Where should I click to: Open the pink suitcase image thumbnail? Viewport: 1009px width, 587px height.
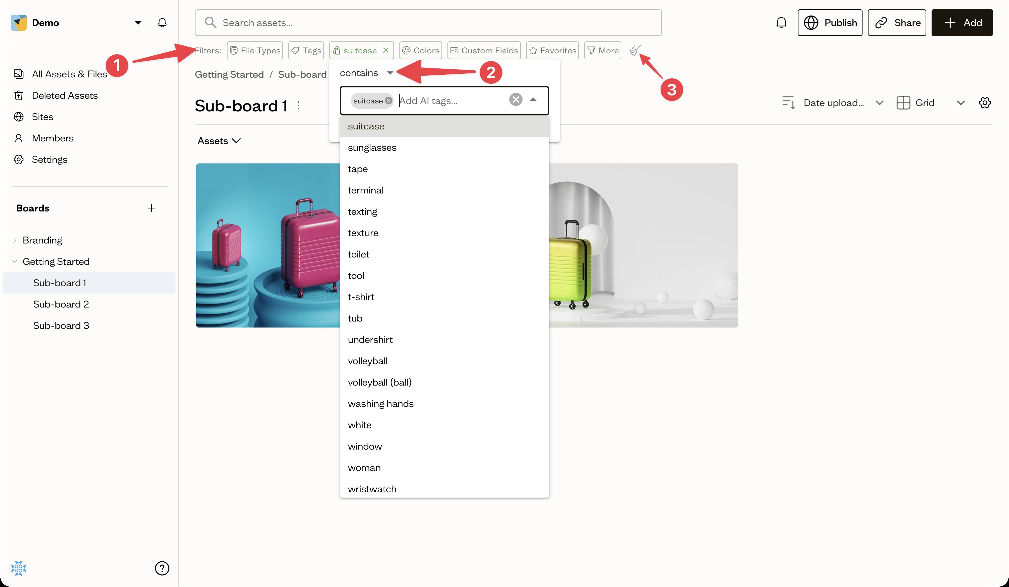click(x=268, y=245)
